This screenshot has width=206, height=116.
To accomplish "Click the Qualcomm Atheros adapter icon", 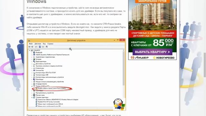I will [x=36, y=100].
